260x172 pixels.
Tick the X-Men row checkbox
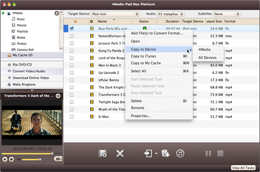pos(72,117)
